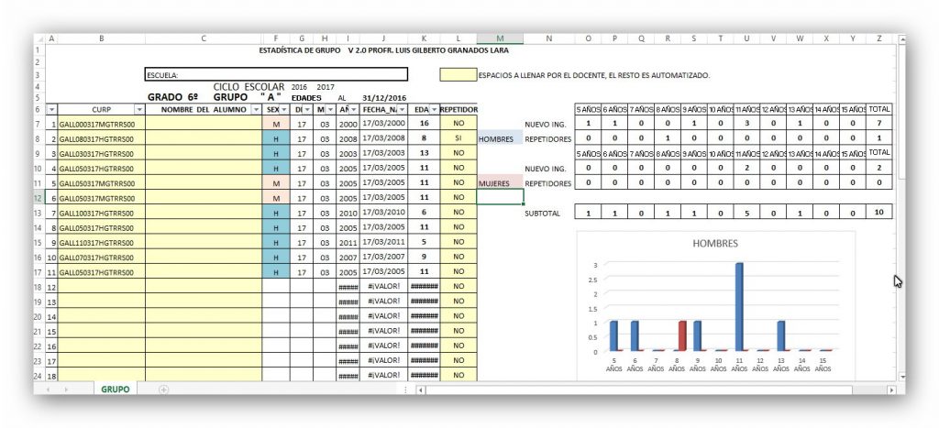The image size is (939, 428).
Task: Click the SI repetidor cell in row 8
Action: coord(458,138)
